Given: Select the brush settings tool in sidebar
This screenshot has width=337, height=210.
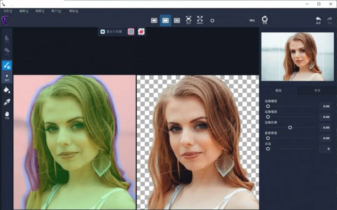Looking at the screenshot, I should coord(7,65).
